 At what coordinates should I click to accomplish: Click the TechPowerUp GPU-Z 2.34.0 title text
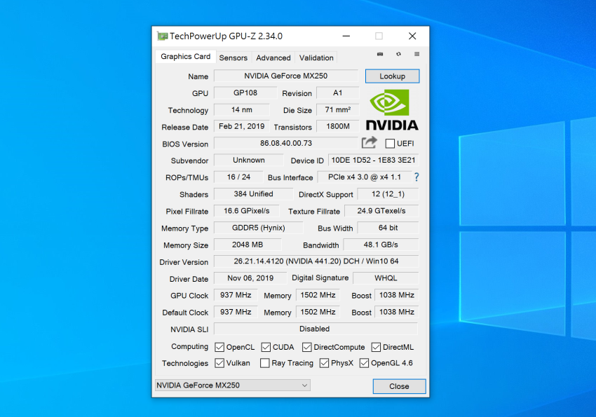click(226, 36)
